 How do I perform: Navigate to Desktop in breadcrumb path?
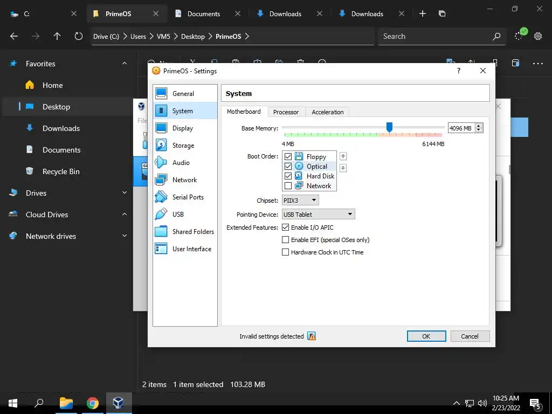click(193, 36)
